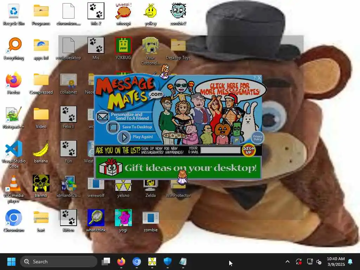Click Play Again! in MessageMates
The width and height of the screenshot is (360, 270).
(x=135, y=137)
